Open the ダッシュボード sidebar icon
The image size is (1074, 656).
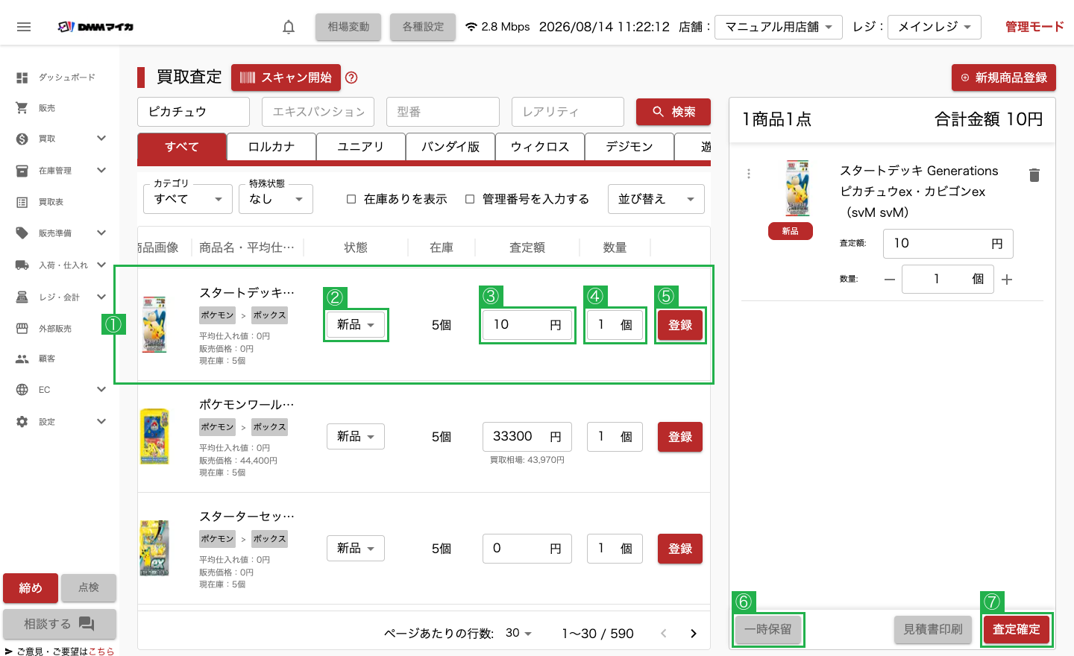(22, 78)
